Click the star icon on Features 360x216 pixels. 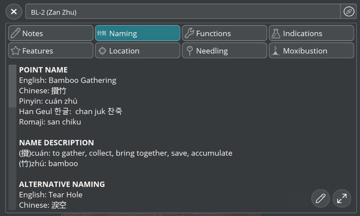[15, 51]
